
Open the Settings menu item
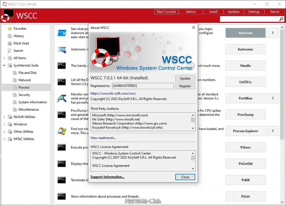click(254, 12)
